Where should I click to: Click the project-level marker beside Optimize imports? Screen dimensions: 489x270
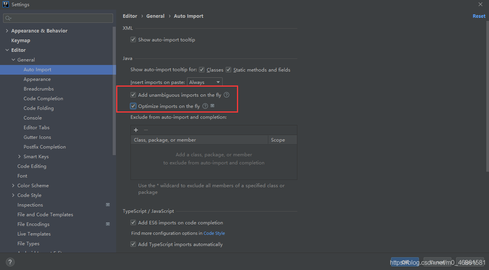point(212,106)
